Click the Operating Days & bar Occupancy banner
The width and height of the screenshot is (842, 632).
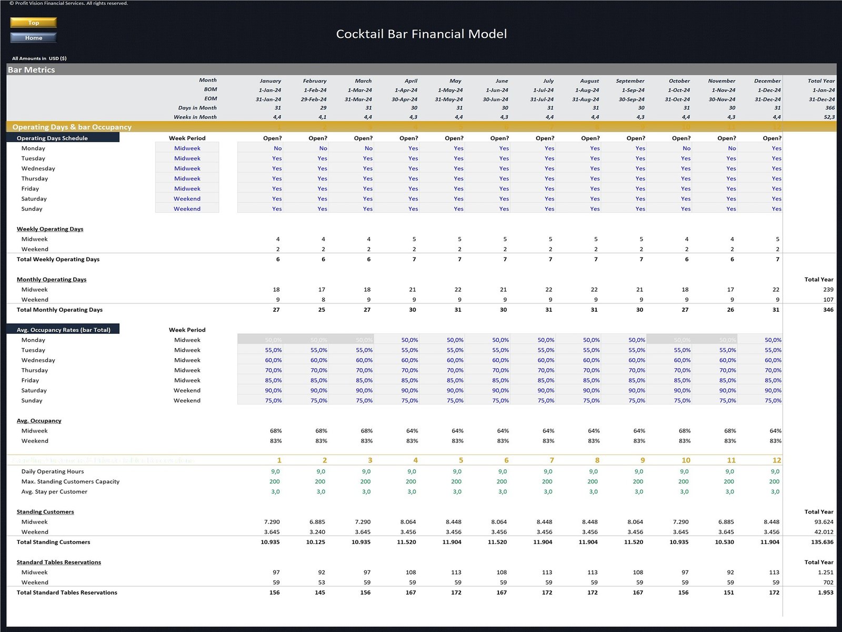click(x=72, y=127)
